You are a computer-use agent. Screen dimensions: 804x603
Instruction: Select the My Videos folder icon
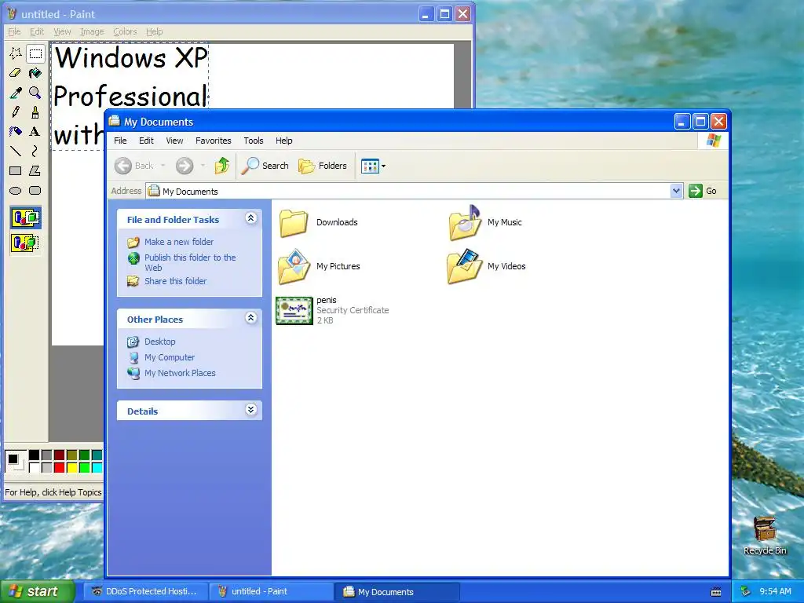pos(465,266)
